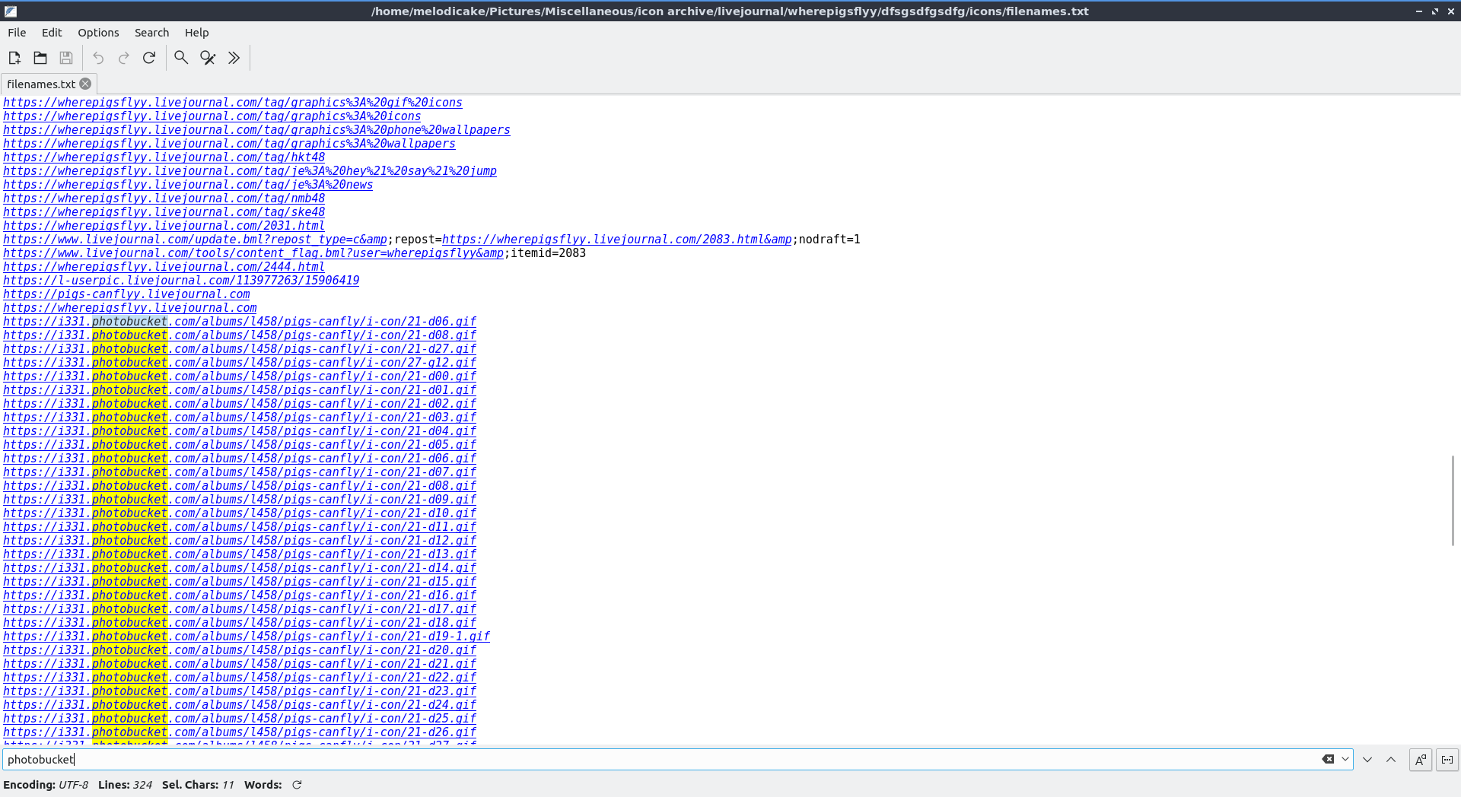Create a new document with the New icon

(14, 58)
